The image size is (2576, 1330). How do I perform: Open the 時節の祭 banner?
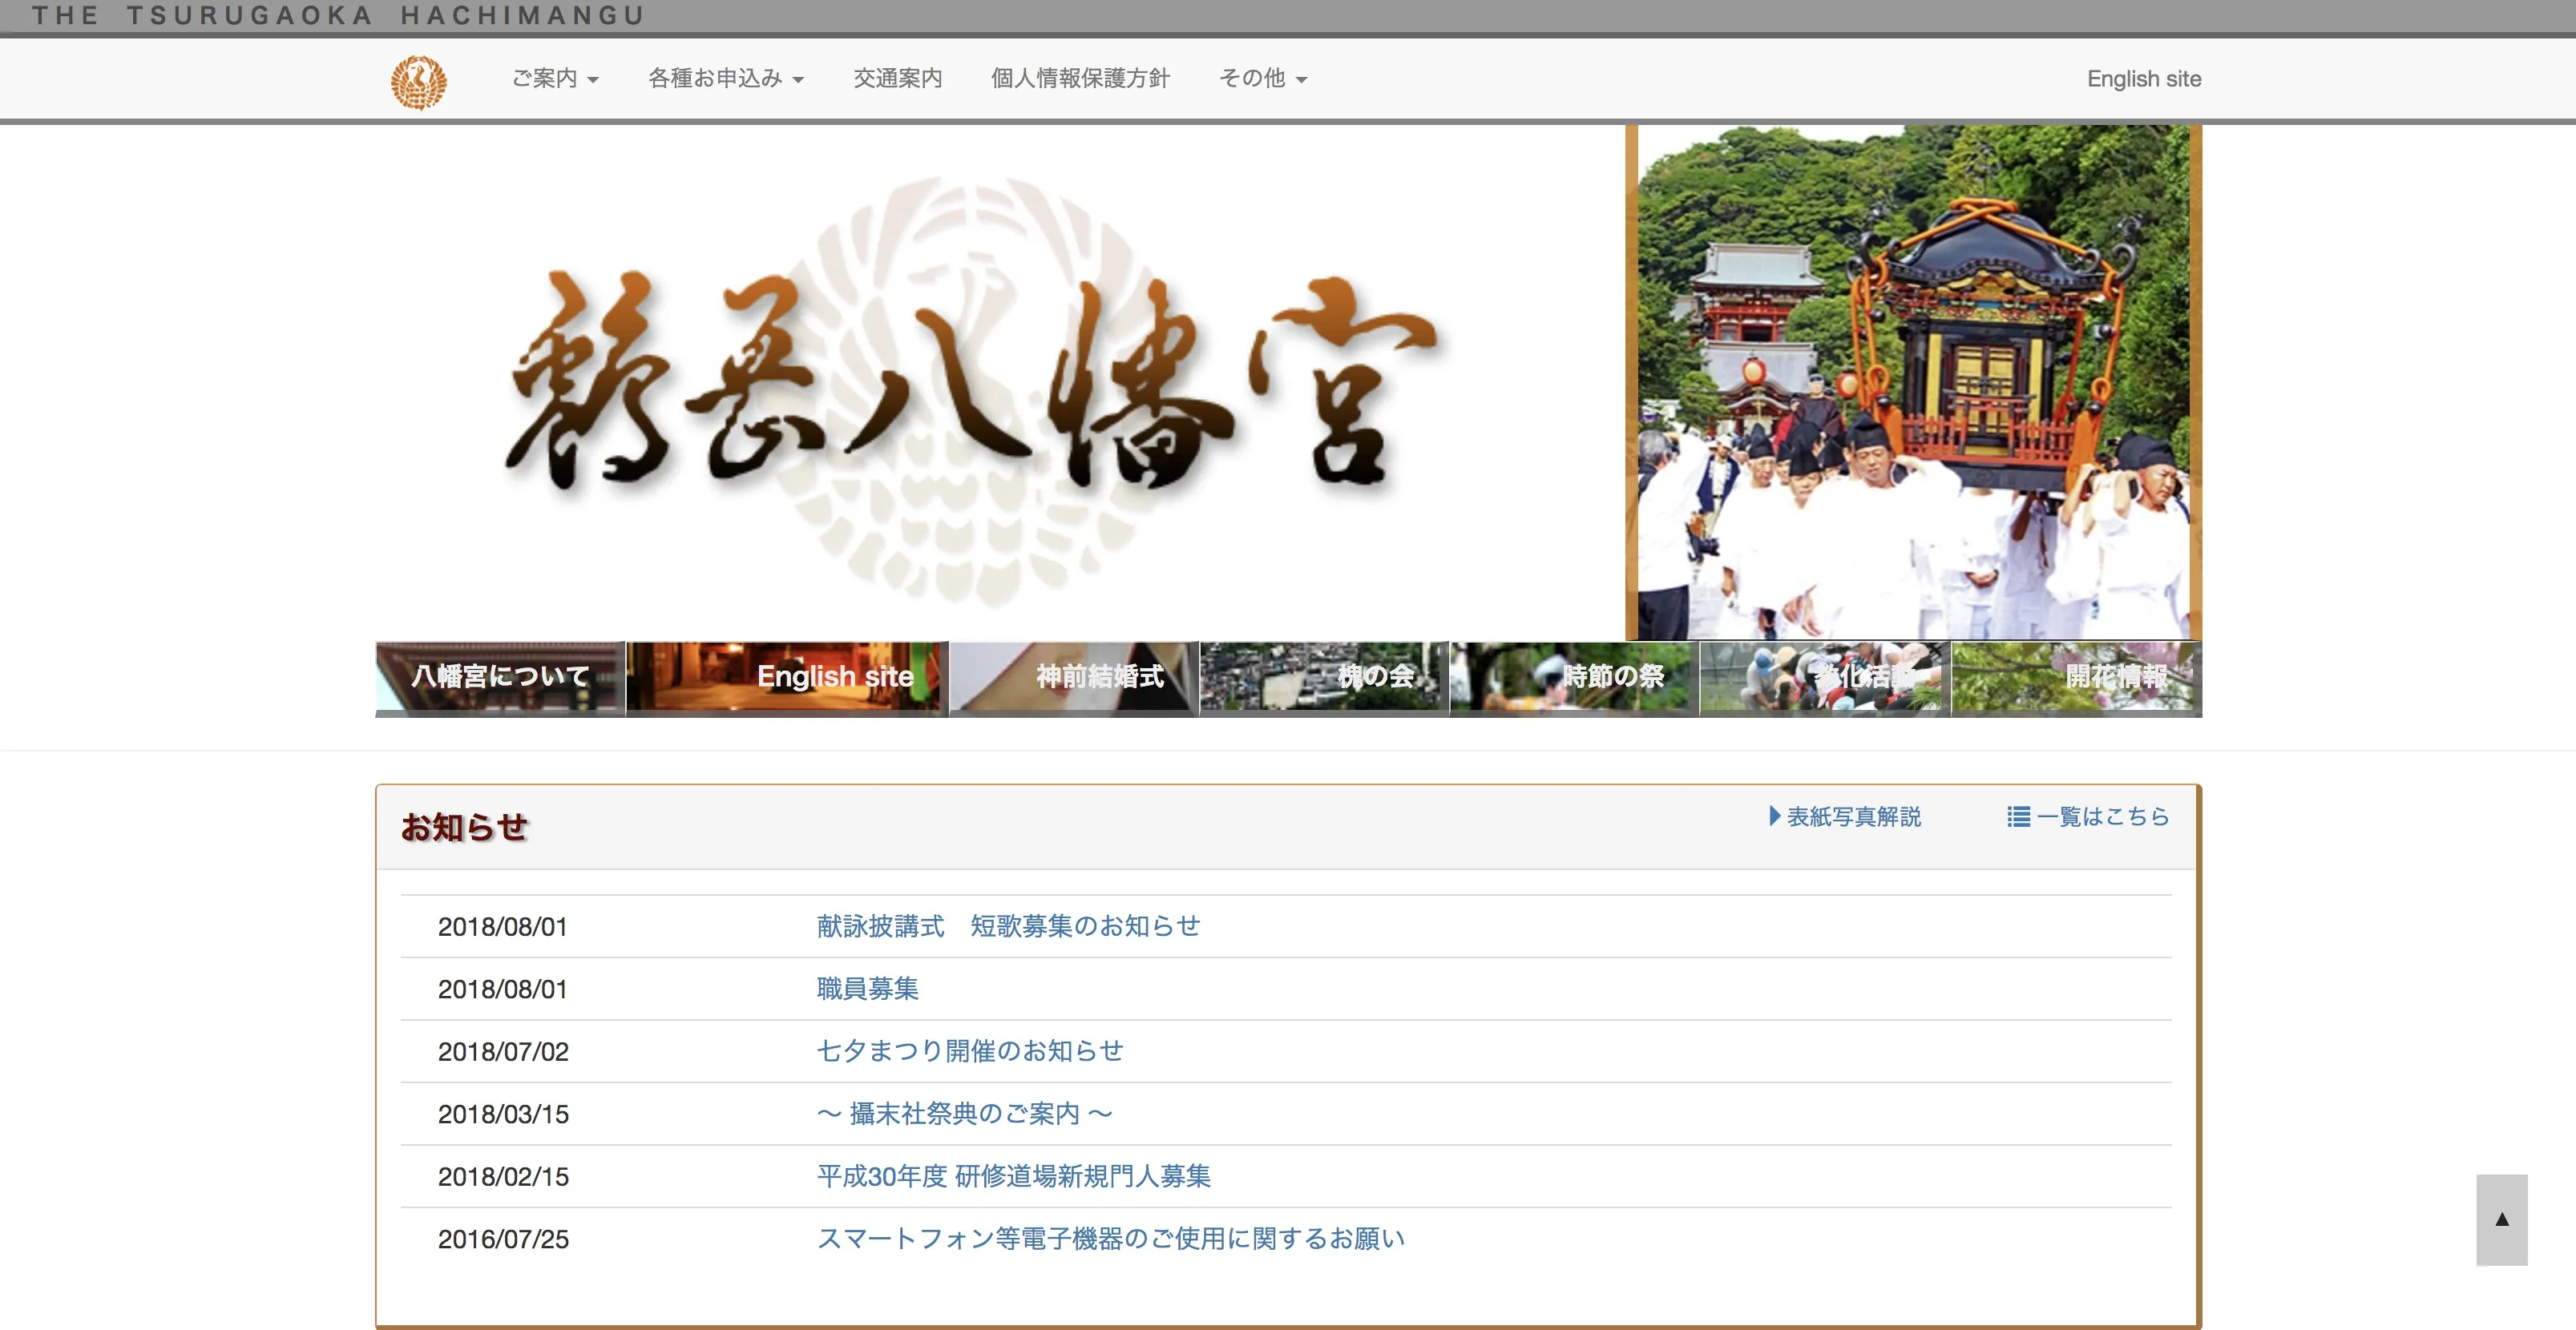point(1574,679)
